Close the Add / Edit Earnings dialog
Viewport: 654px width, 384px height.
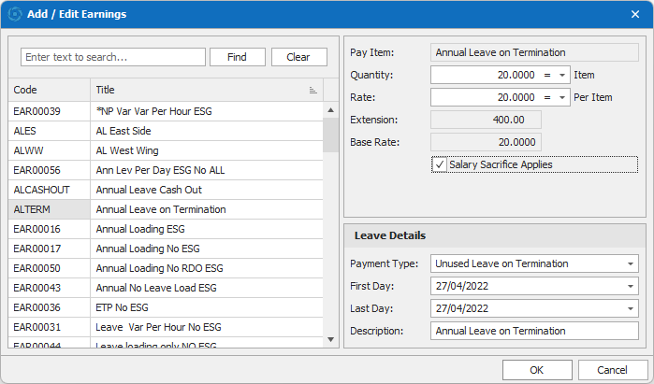click(635, 14)
